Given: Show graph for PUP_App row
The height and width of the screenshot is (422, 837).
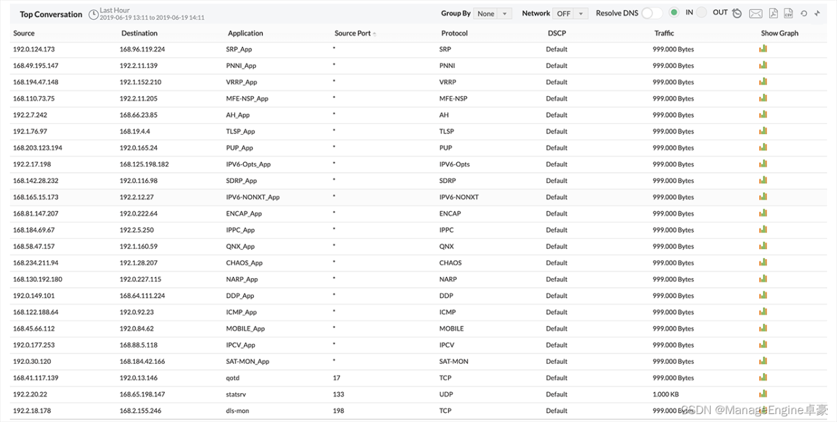Looking at the screenshot, I should (763, 147).
